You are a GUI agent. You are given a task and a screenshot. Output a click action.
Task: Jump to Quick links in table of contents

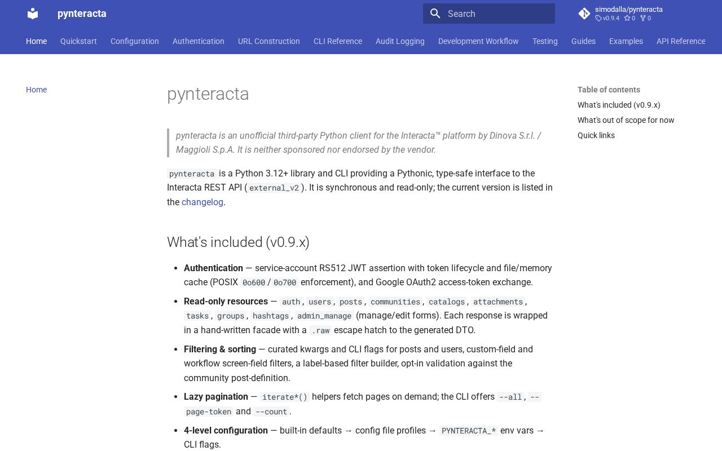[x=596, y=135]
